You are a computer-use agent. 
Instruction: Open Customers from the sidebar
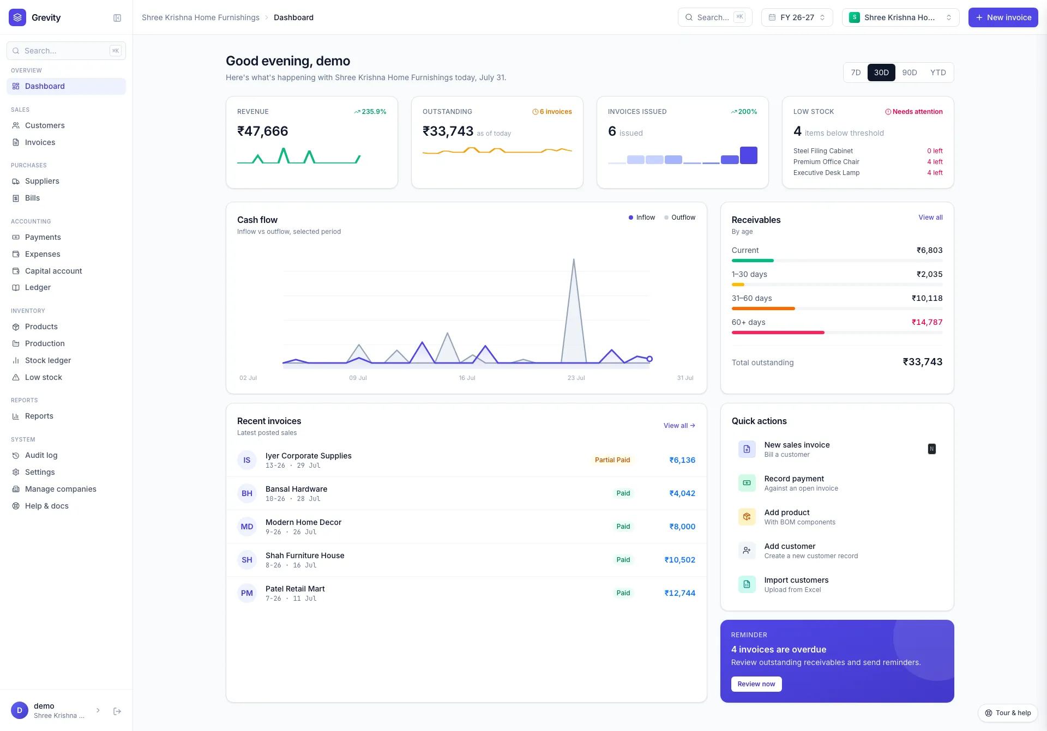[x=66, y=125]
